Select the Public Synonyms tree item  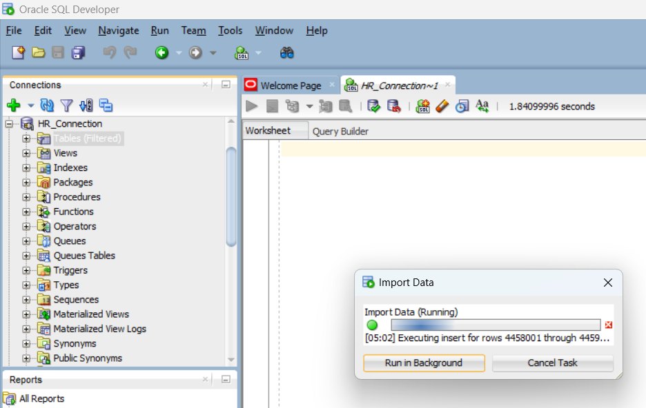point(88,358)
